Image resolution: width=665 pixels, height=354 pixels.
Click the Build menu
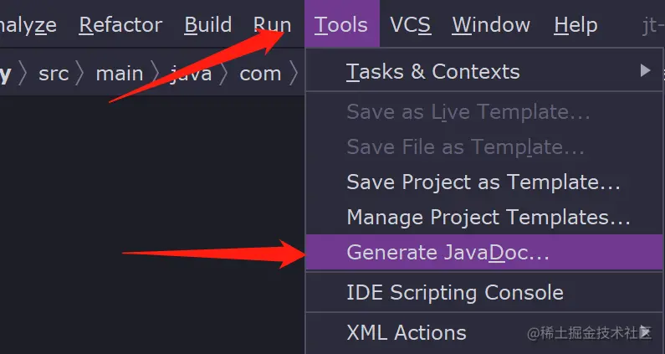coord(207,25)
